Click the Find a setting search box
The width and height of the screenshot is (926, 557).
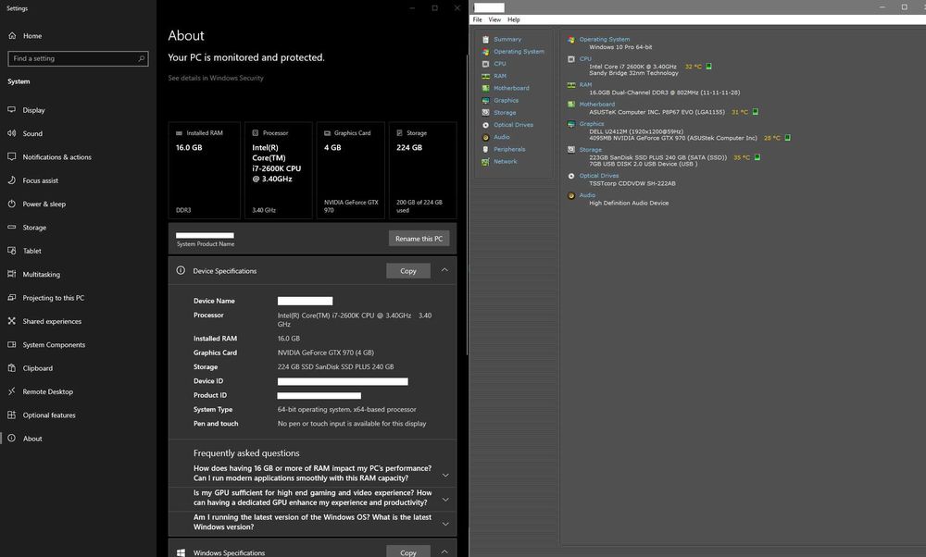coord(78,58)
